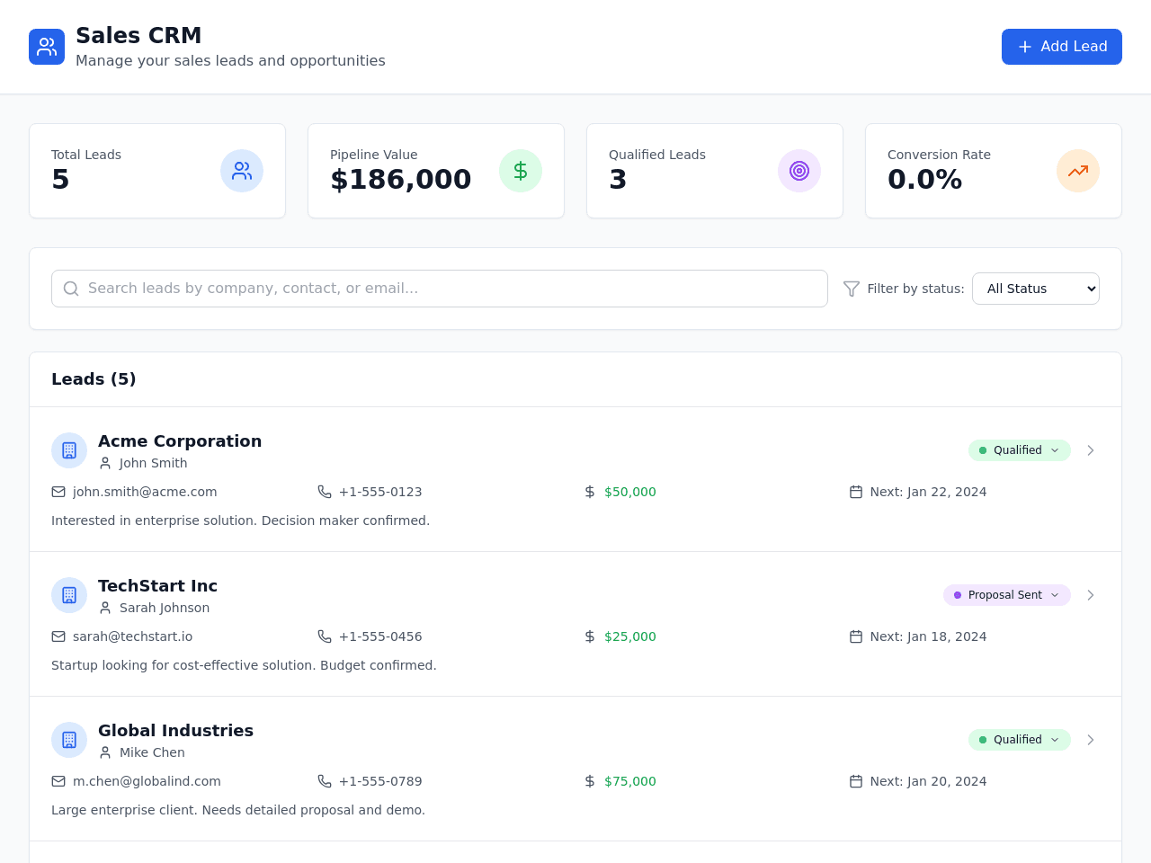Click the Sales CRM logo icon
The height and width of the screenshot is (863, 1151).
pyautogui.click(x=47, y=47)
